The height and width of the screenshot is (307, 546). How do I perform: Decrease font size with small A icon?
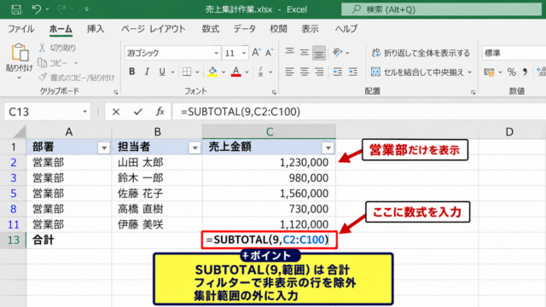(x=270, y=53)
